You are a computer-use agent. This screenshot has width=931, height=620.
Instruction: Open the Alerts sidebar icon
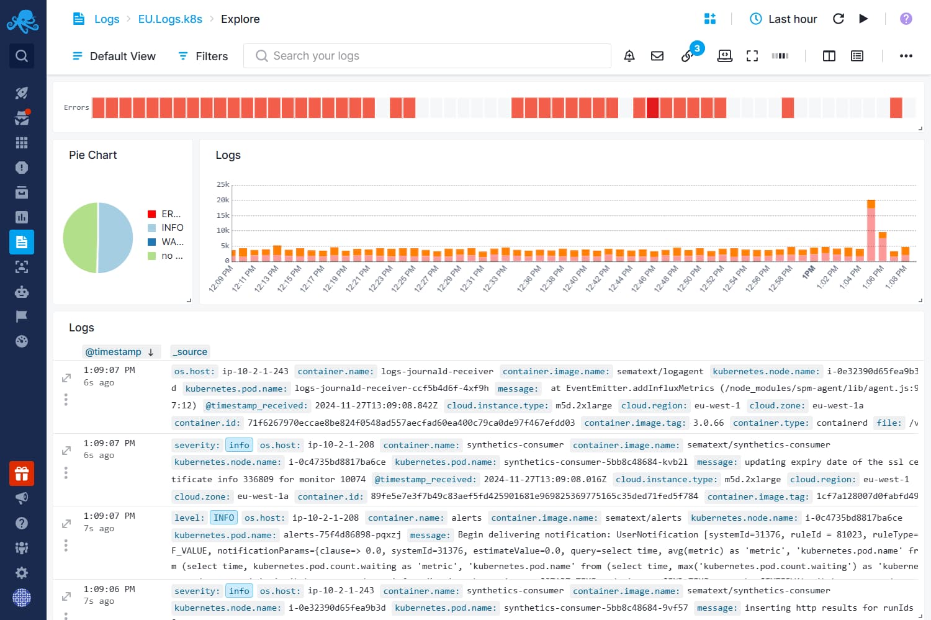click(x=22, y=168)
